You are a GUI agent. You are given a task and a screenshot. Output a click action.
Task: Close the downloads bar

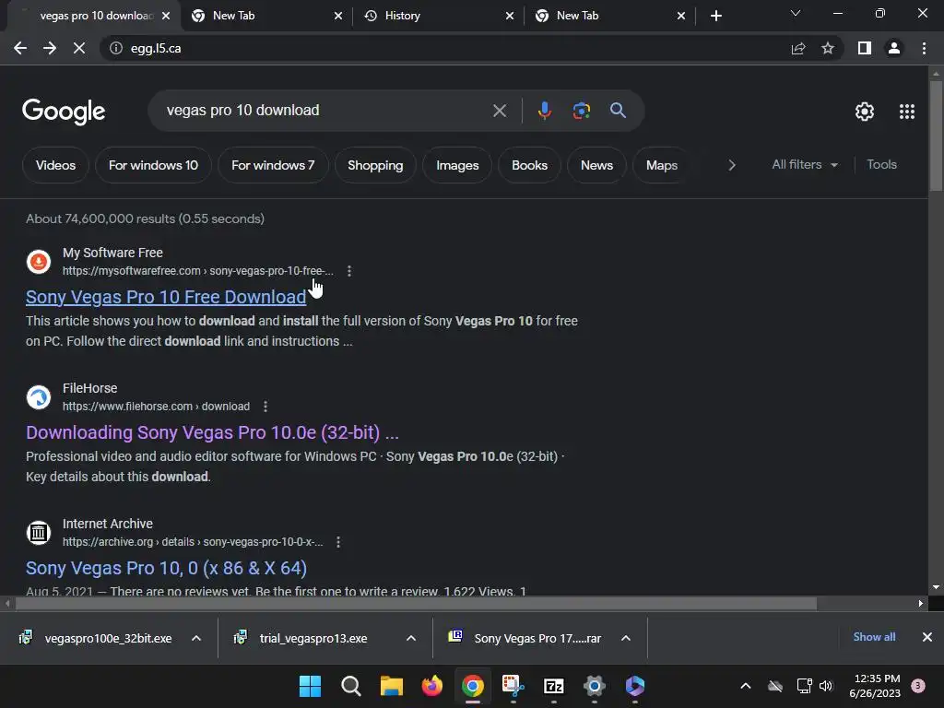coord(927,637)
